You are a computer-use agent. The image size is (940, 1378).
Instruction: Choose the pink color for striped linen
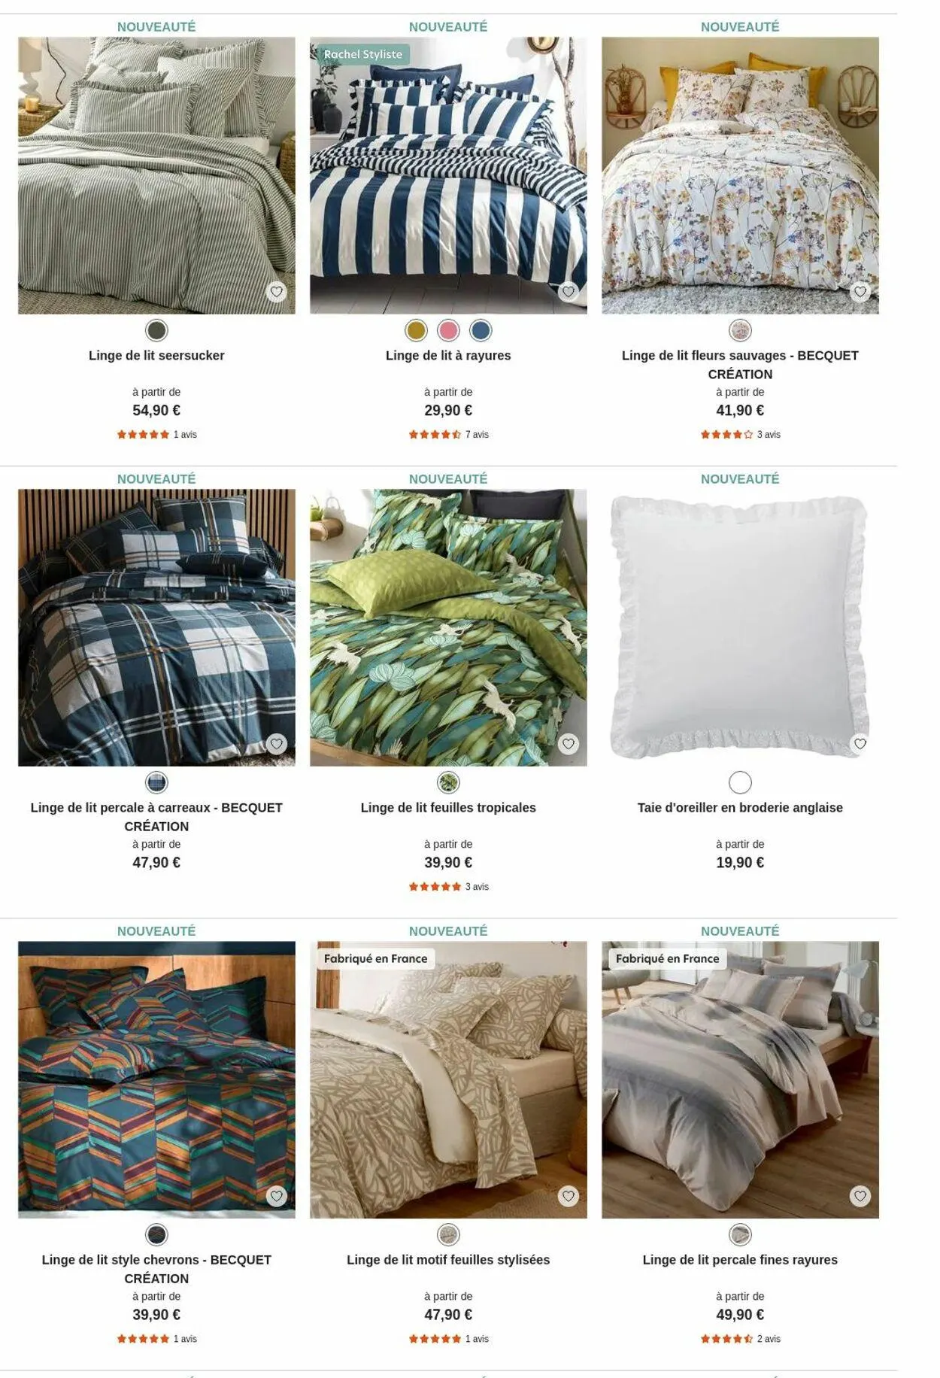[448, 330]
